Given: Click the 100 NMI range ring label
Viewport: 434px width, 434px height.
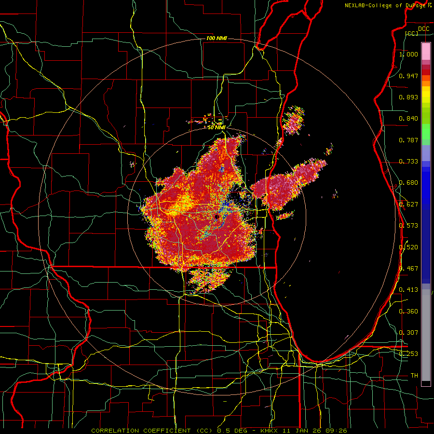Looking at the screenshot, I should tap(217, 38).
